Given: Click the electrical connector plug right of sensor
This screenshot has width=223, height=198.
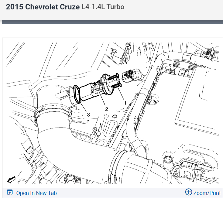Looking at the screenshot, I should point(132,77).
